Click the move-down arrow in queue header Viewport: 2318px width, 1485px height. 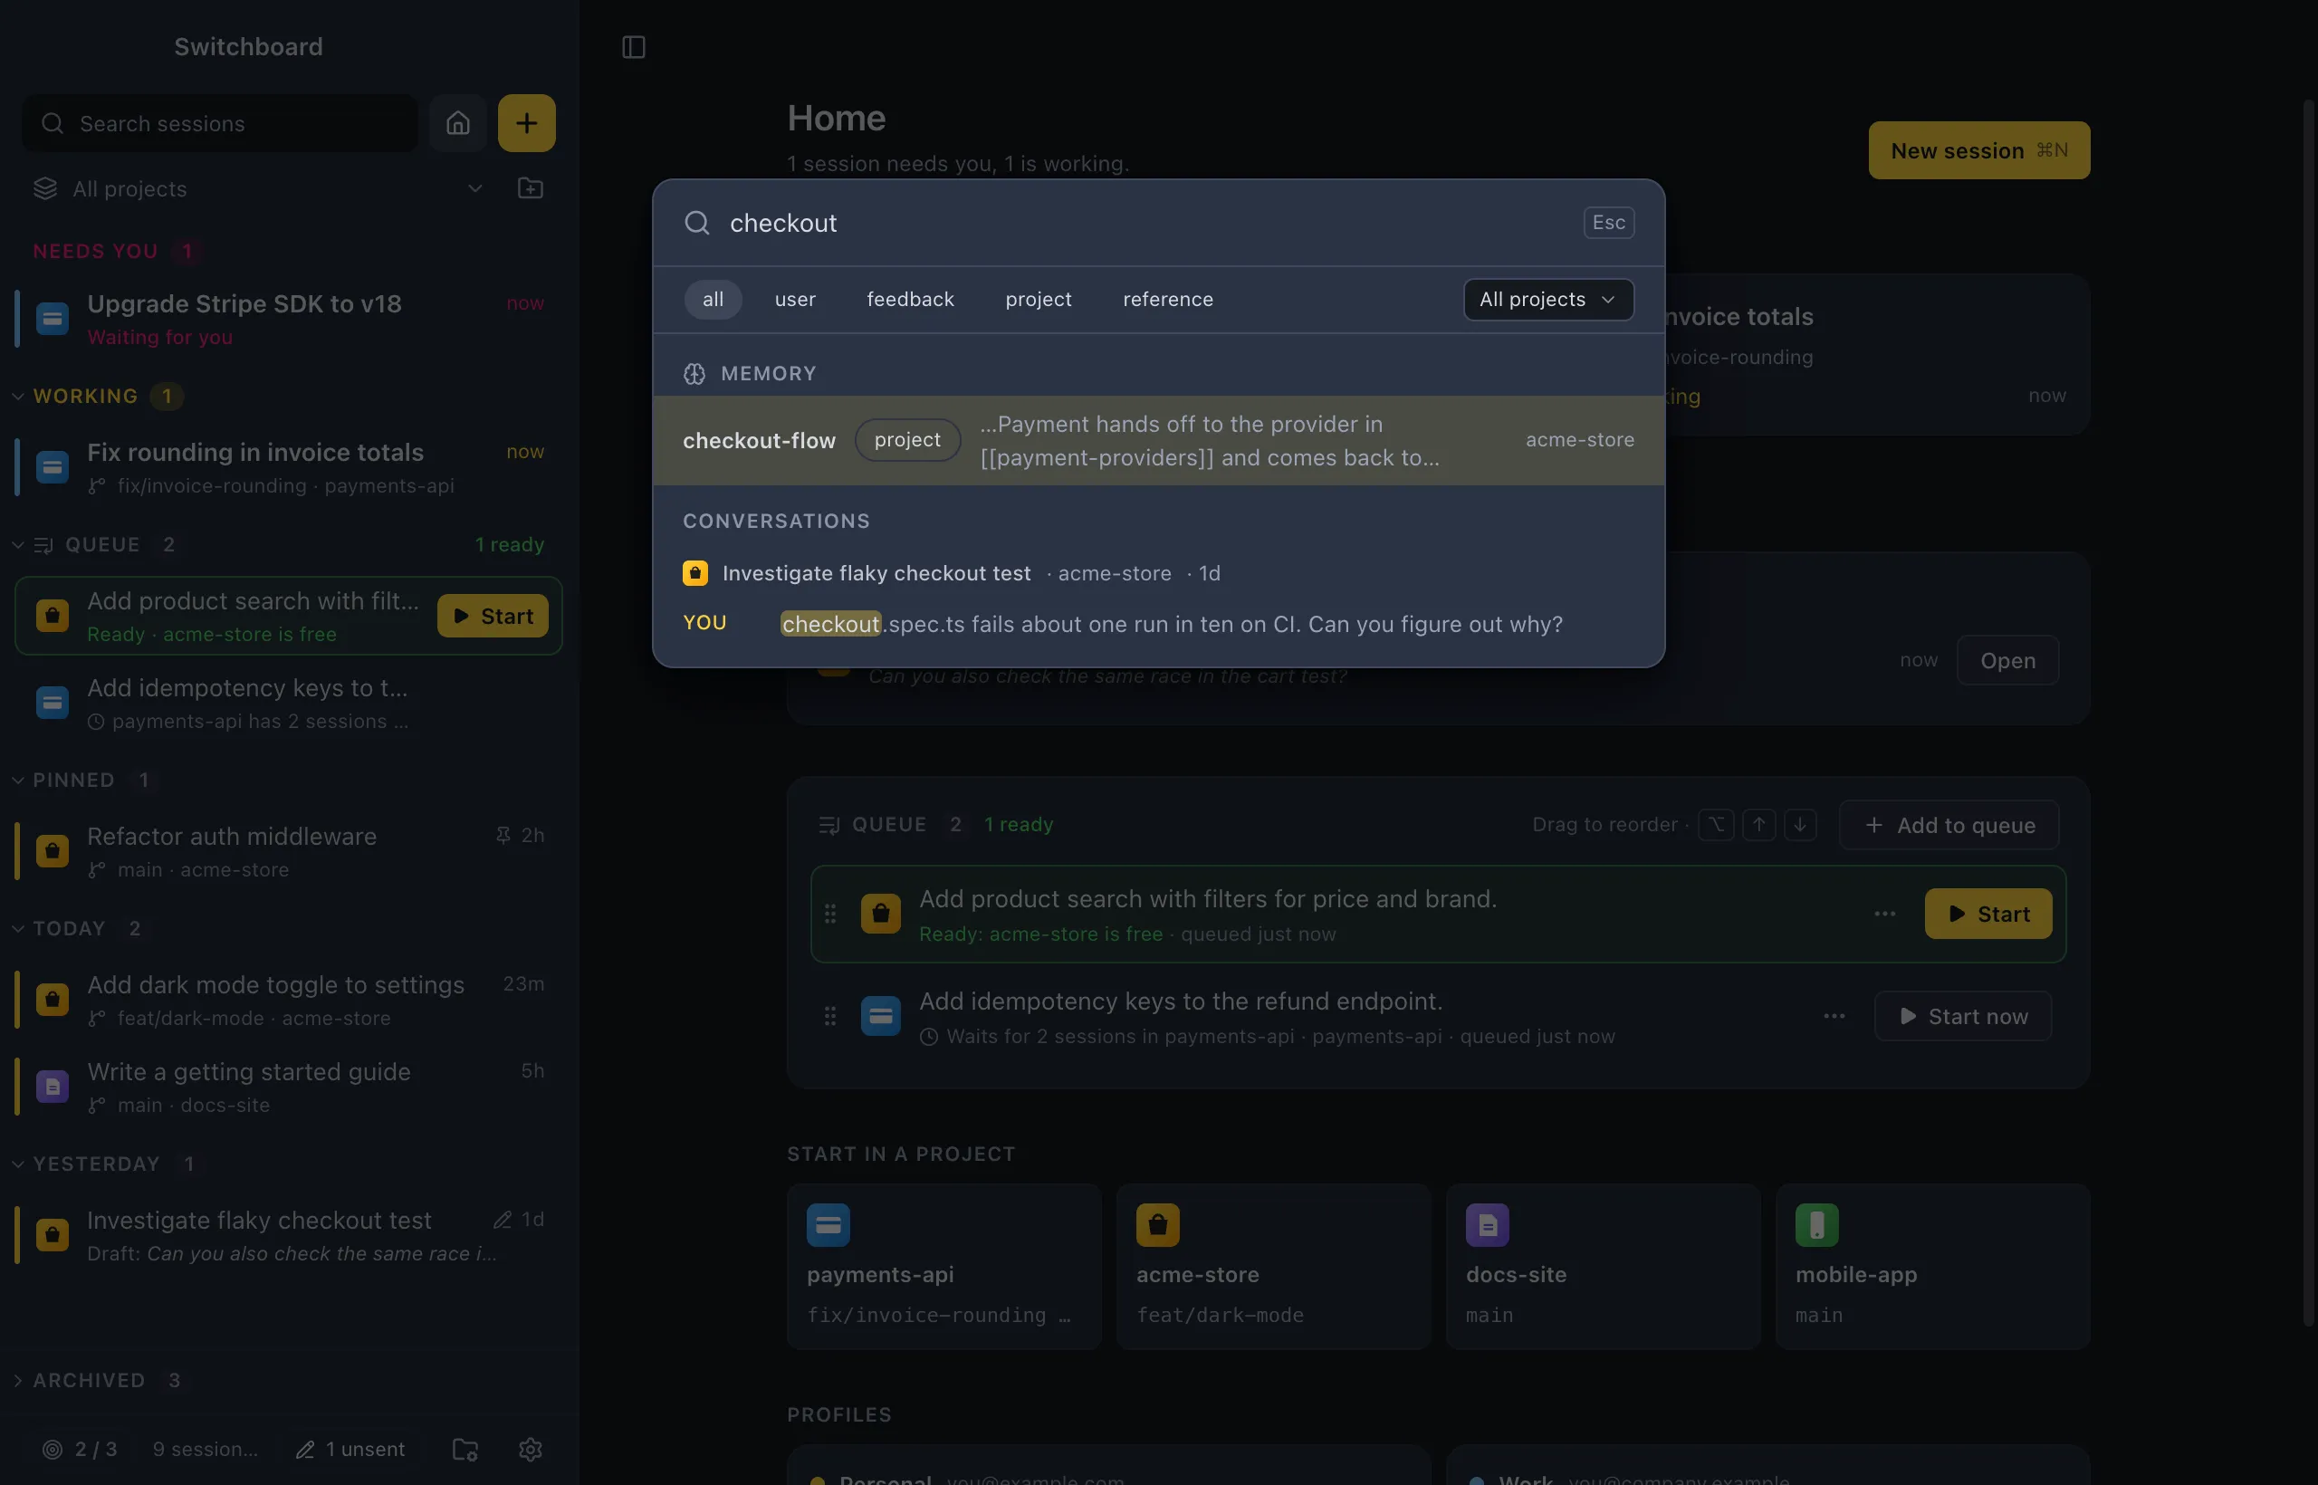click(x=1800, y=826)
